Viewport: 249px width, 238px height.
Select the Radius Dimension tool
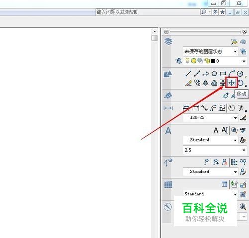point(231,108)
